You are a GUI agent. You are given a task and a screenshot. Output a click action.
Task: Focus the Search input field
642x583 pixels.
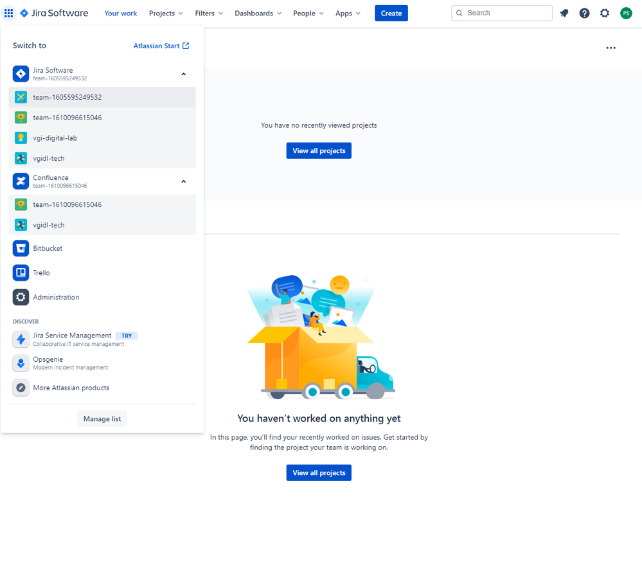pos(502,13)
